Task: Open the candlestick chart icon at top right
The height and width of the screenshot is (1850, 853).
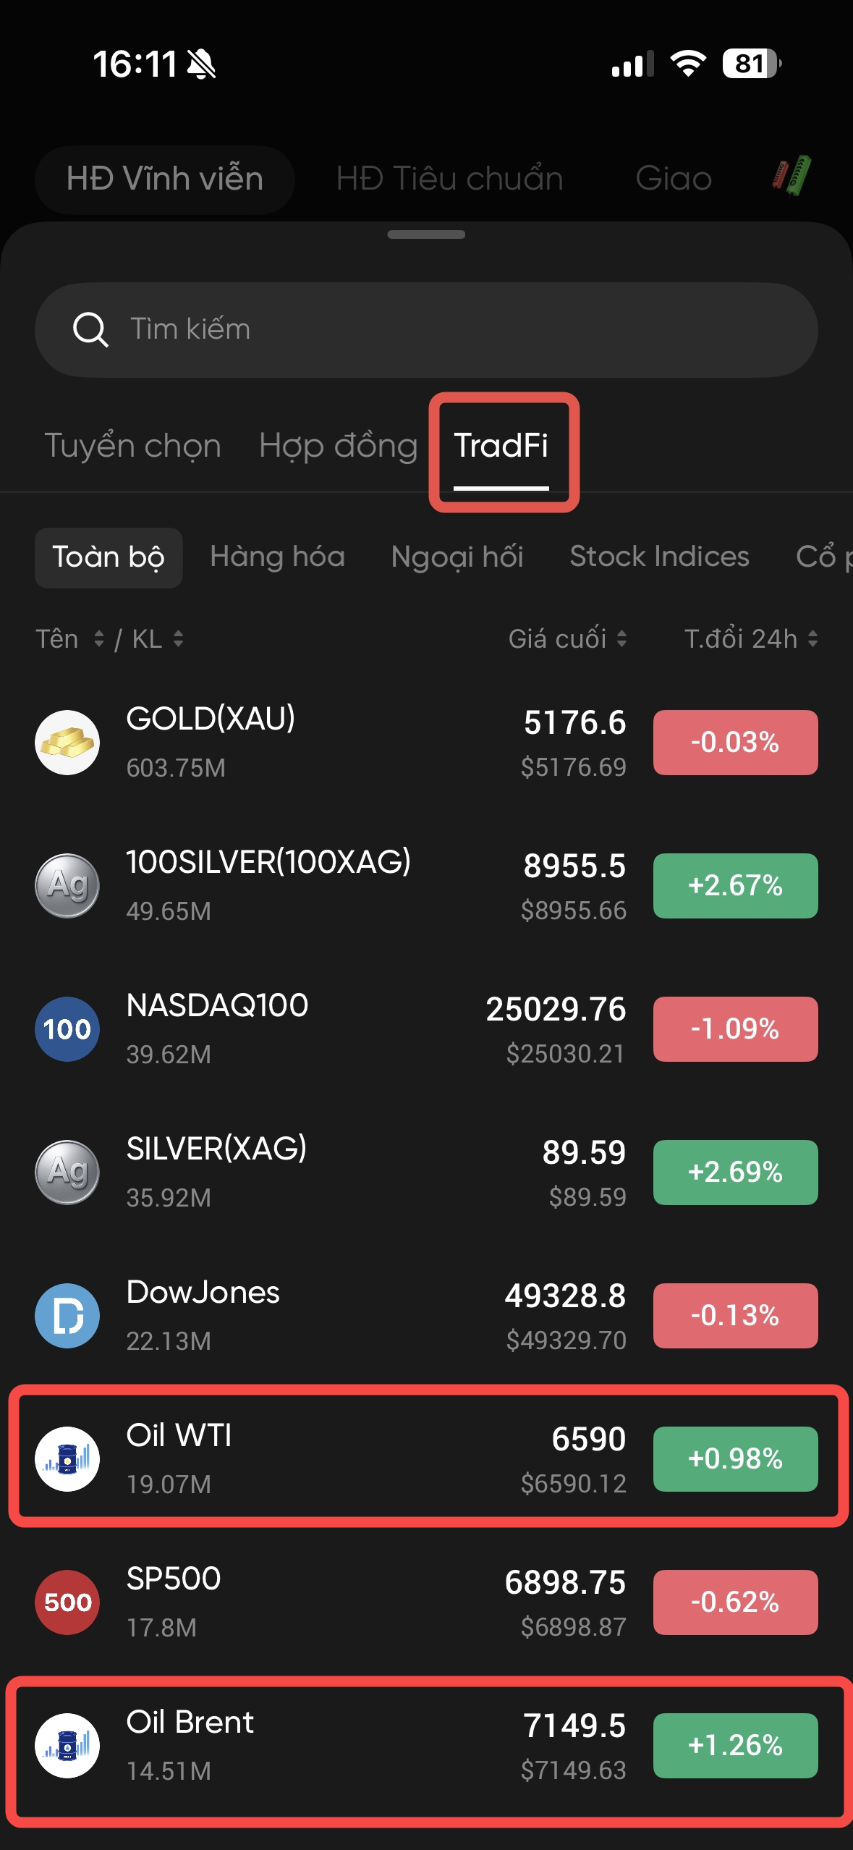Action: click(x=792, y=177)
